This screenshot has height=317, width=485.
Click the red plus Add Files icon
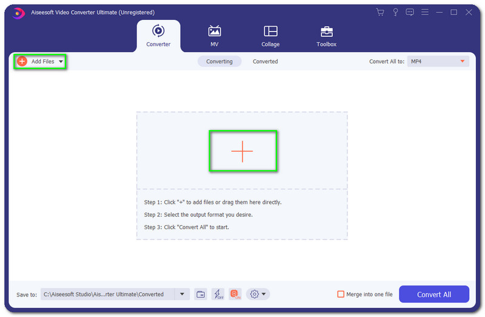tap(22, 61)
